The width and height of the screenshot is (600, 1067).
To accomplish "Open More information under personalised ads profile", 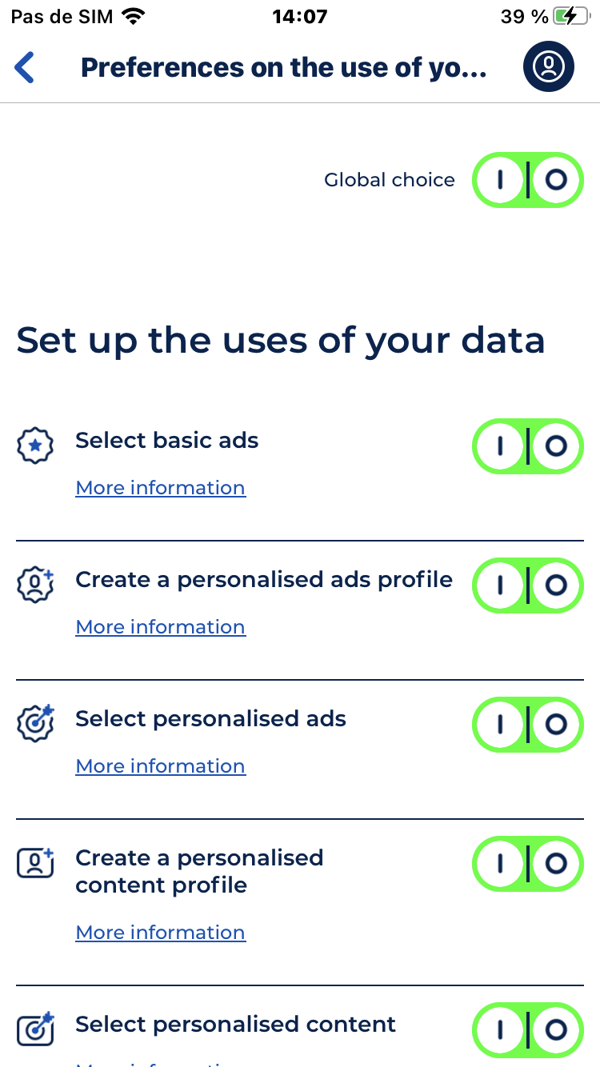I will tap(160, 627).
